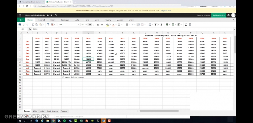Expand the File menu dropdown
The height and width of the screenshot is (123, 253).
tap(21, 20)
